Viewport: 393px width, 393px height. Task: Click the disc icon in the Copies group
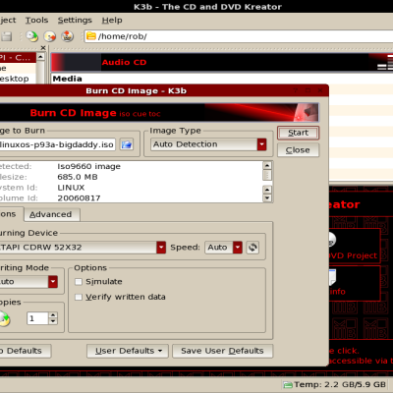[4, 318]
